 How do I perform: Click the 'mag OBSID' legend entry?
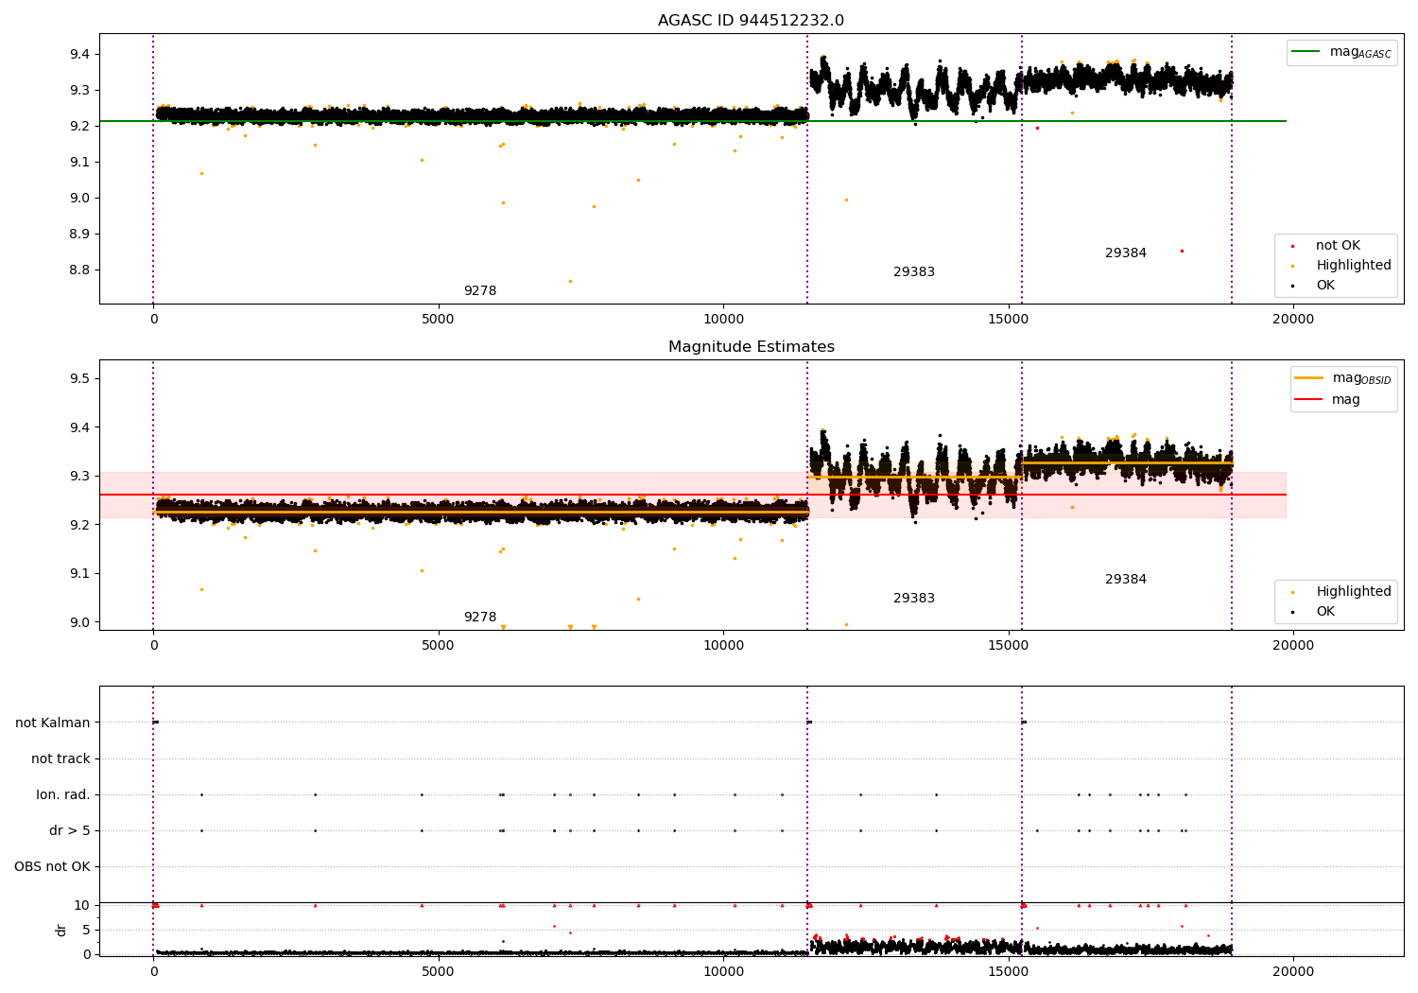1343,378
